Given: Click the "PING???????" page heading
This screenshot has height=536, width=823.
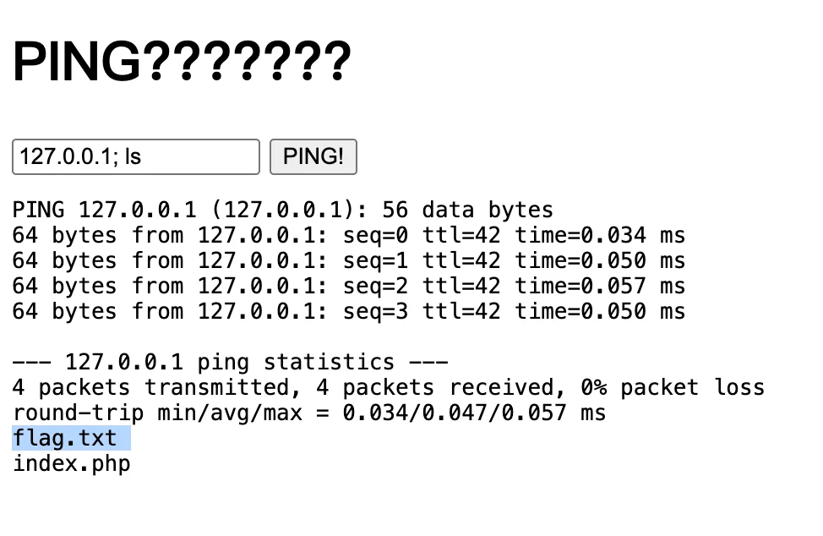Looking at the screenshot, I should pyautogui.click(x=181, y=61).
